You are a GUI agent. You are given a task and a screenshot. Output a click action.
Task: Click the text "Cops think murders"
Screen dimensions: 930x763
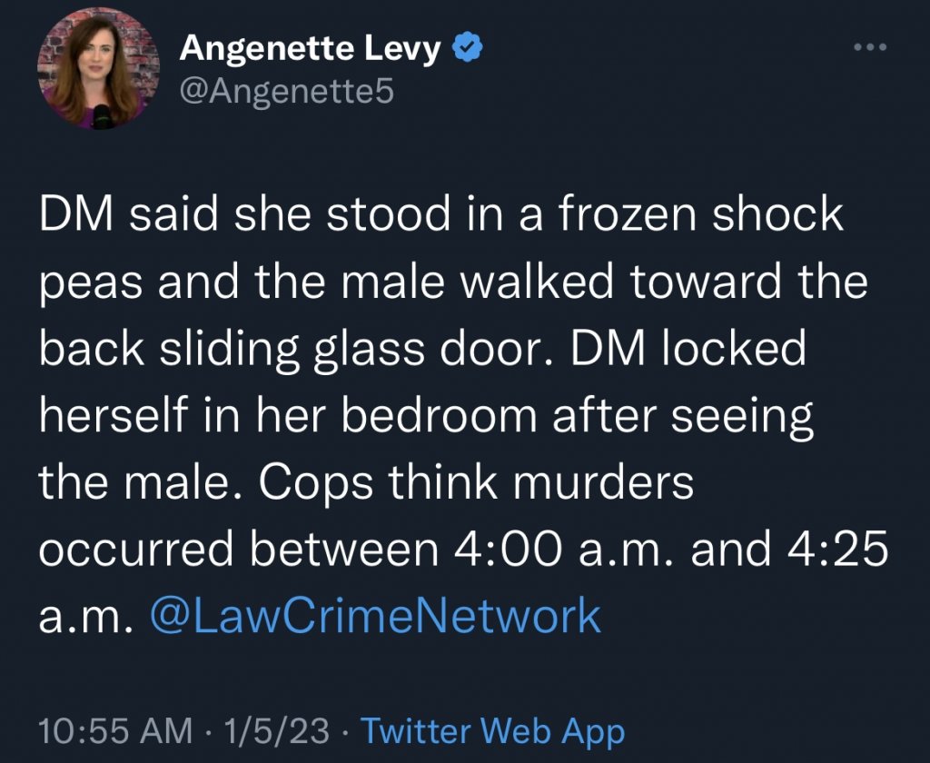pyautogui.click(x=476, y=483)
